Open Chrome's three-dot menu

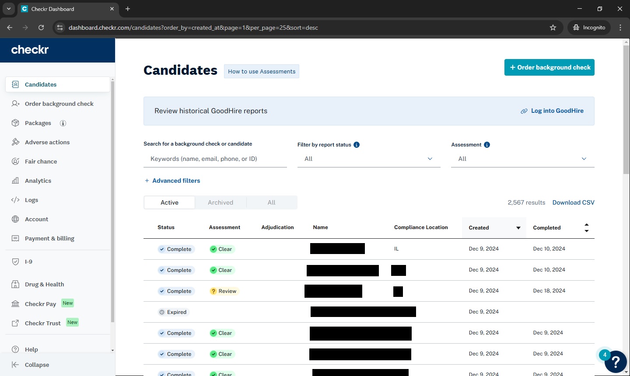(620, 28)
